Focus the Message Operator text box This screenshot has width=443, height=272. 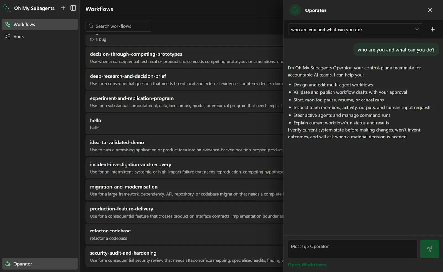click(352, 249)
